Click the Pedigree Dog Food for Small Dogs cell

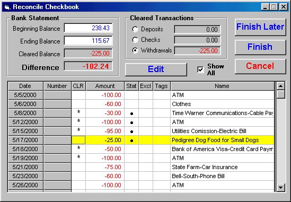pos(222,140)
